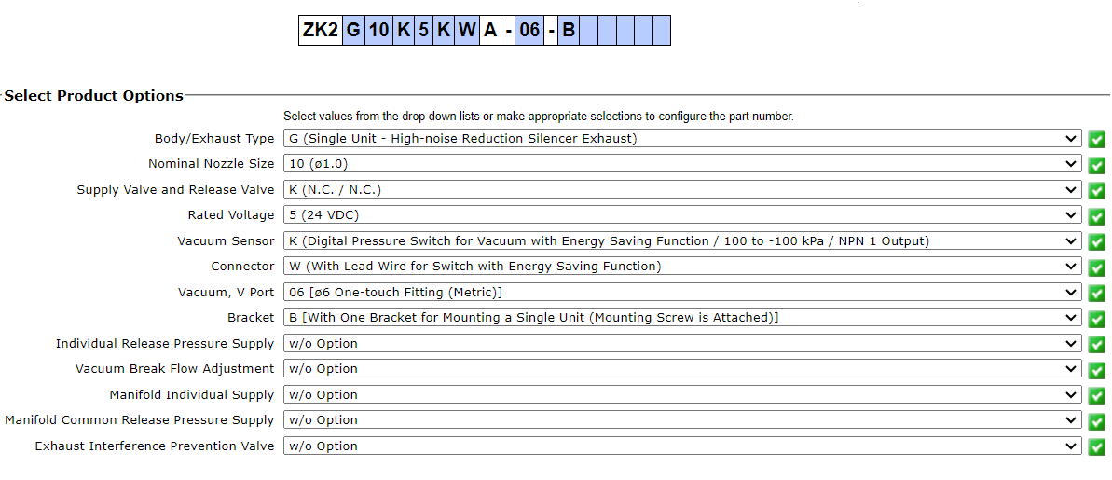The height and width of the screenshot is (480, 1112).
Task: Expand Vacuum Break Flow Adjustment dropdown
Action: 681,369
